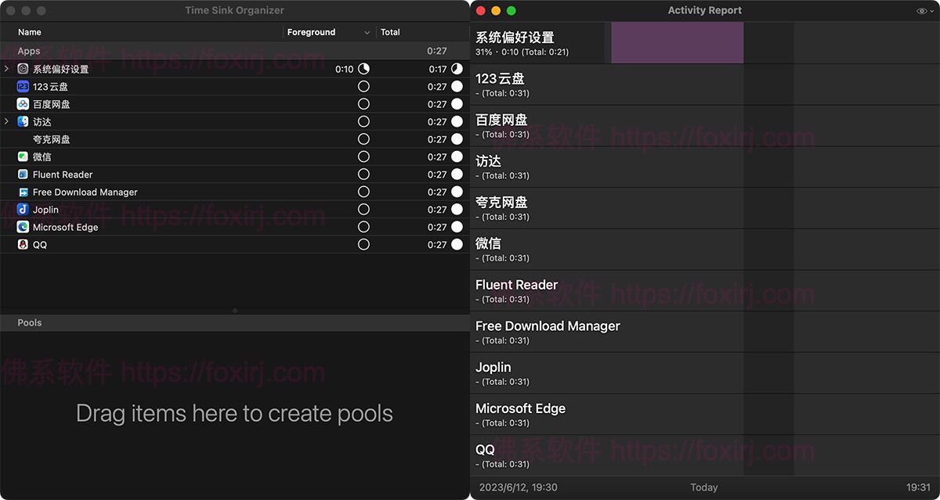Viewport: 940px width, 500px height.
Task: Click the 系统偏好设置 gear icon
Action: point(23,69)
